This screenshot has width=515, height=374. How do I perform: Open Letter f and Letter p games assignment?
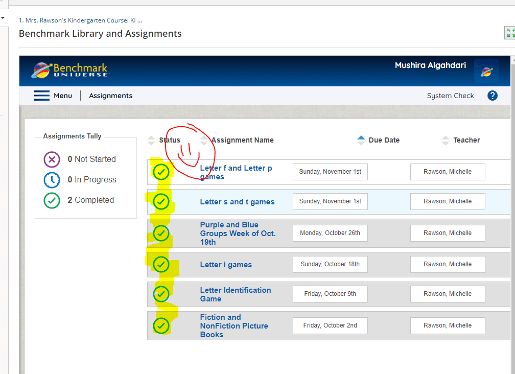coord(236,172)
